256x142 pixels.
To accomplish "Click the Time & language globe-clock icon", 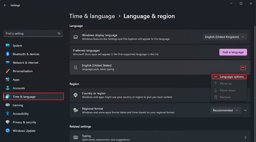I will point(8,97).
